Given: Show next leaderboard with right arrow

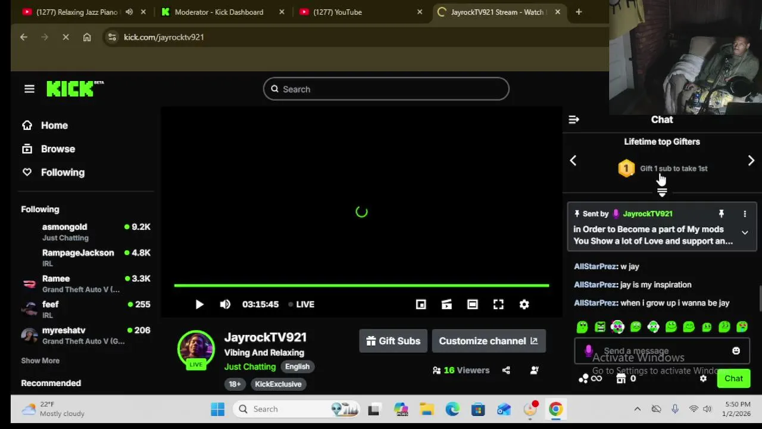Looking at the screenshot, I should [x=751, y=160].
